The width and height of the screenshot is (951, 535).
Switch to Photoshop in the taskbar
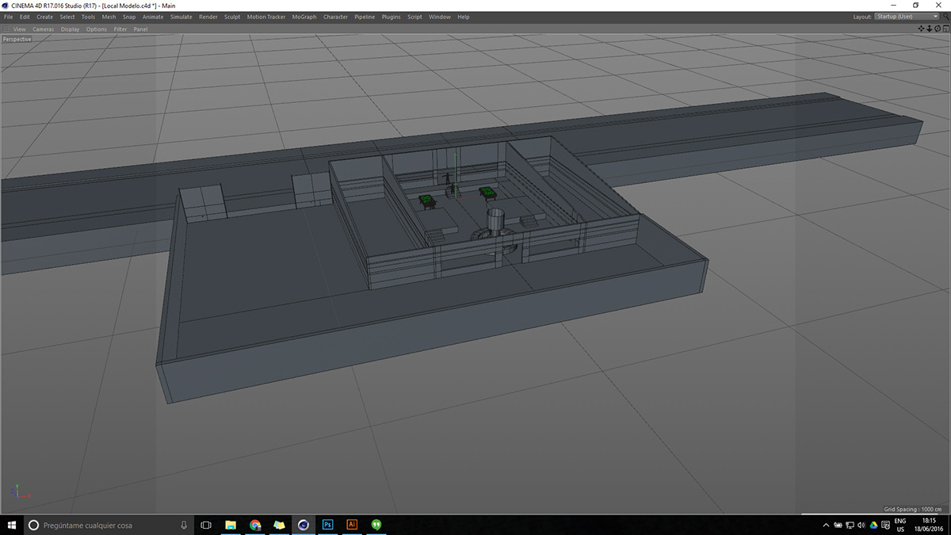tap(327, 525)
